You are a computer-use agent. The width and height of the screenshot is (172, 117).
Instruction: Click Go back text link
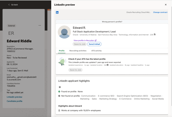(14, 5)
